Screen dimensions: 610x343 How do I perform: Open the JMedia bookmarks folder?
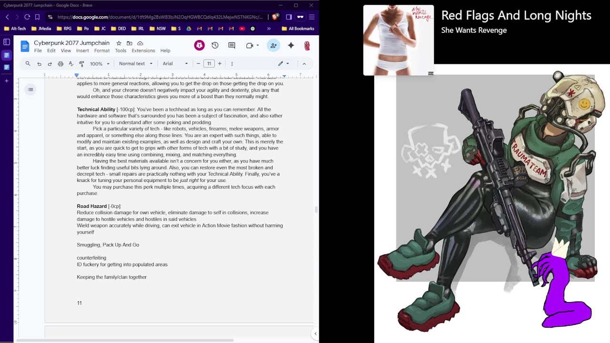(41, 29)
